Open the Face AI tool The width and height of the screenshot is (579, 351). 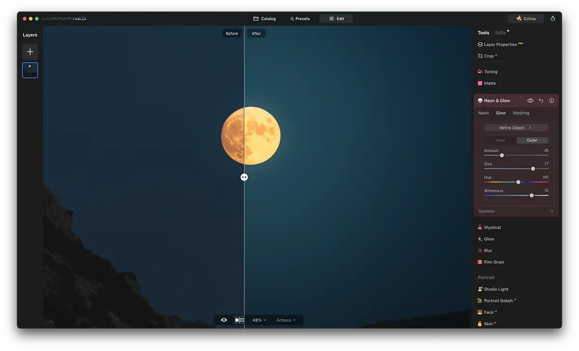(487, 312)
